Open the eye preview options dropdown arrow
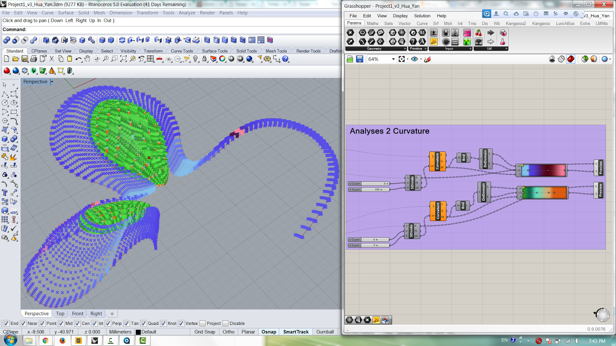616x346 pixels. (x=421, y=59)
